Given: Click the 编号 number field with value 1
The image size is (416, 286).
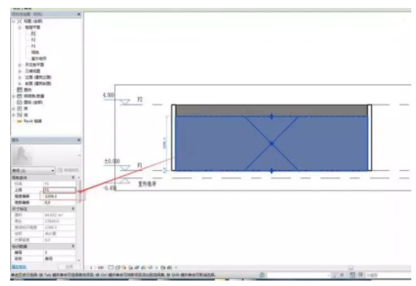Looking at the screenshot, I should pos(60,252).
